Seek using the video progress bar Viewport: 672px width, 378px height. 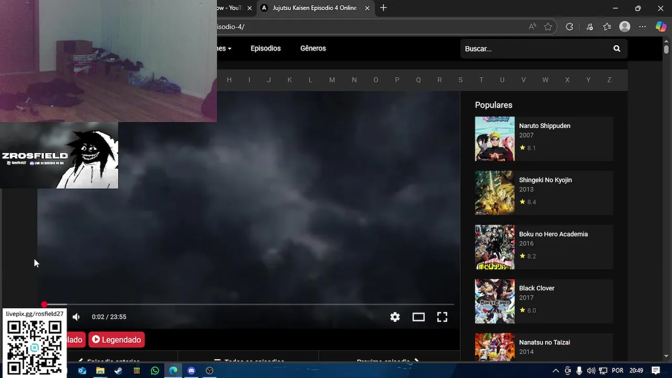click(248, 304)
